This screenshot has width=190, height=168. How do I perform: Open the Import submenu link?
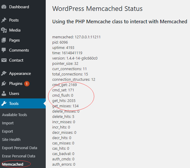click(8, 123)
